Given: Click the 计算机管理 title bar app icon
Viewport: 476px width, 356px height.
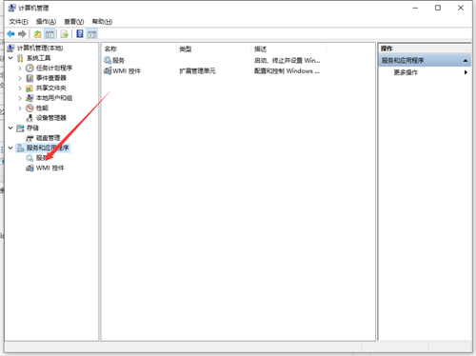Looking at the screenshot, I should pos(11,8).
